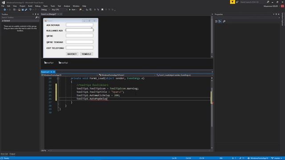This screenshot has height=160, width=285.
Task: Click the ADI SOYADI text box
Action: click(x=79, y=25)
